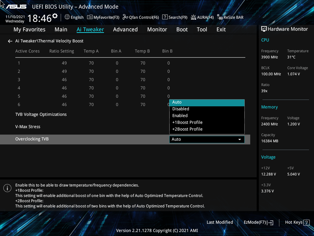Click the Hot Keys question mark icon
Image resolution: width=314 pixels, height=236 pixels.
(x=306, y=222)
